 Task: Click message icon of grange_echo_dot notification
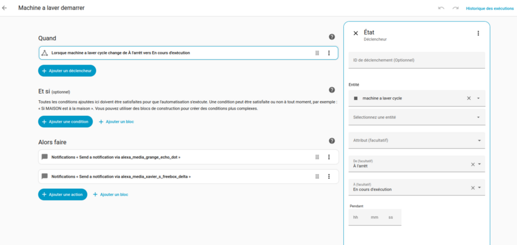[x=44, y=157]
